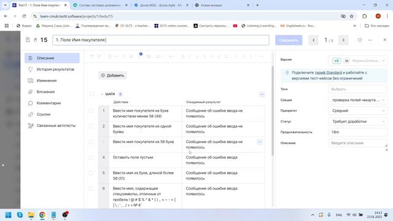Open the Шаги section three-dot menu
Image resolution: width=393 pixels, height=221 pixels.
tap(262, 94)
